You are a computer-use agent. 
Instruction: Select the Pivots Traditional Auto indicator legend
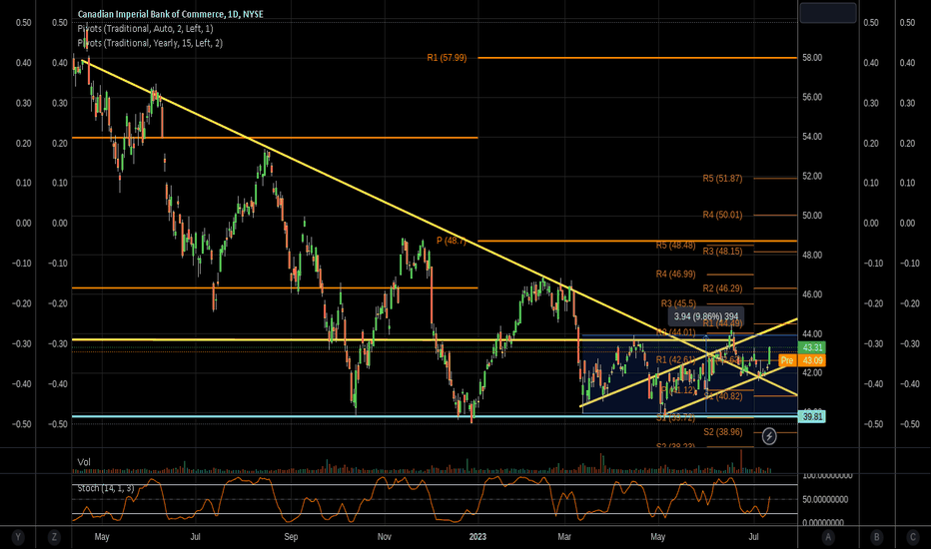(145, 29)
